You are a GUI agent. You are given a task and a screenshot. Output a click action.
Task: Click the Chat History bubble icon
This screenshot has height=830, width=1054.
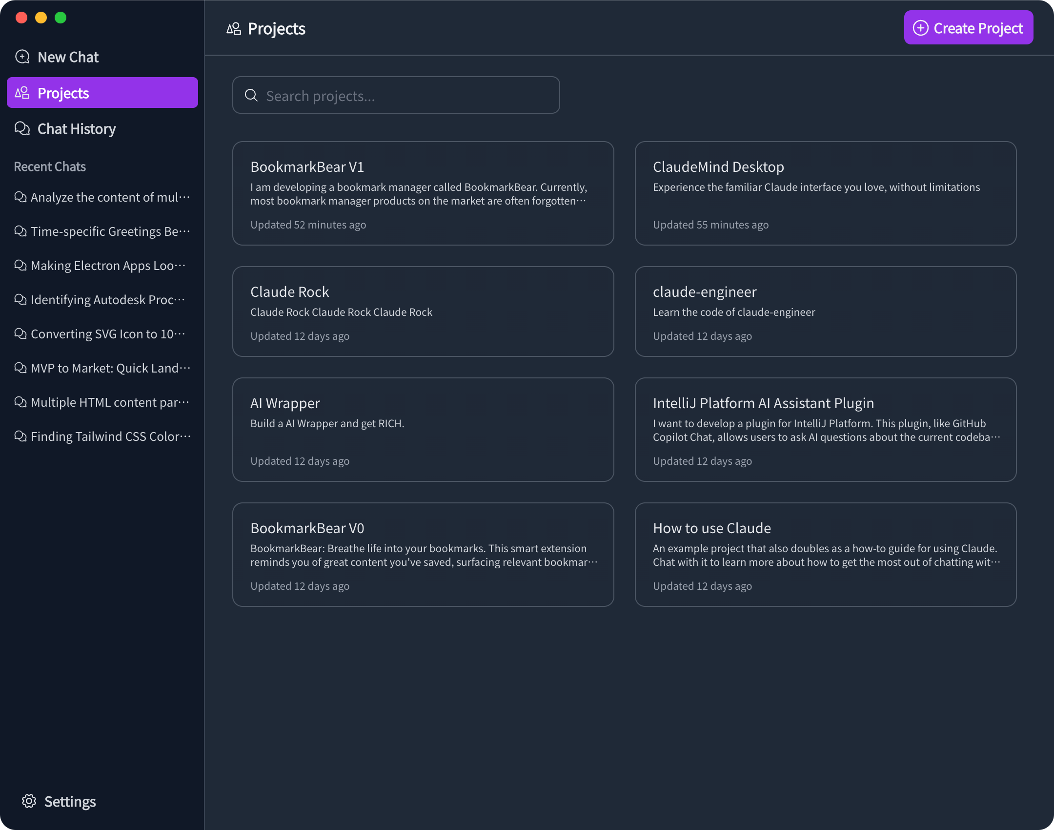pyautogui.click(x=22, y=128)
